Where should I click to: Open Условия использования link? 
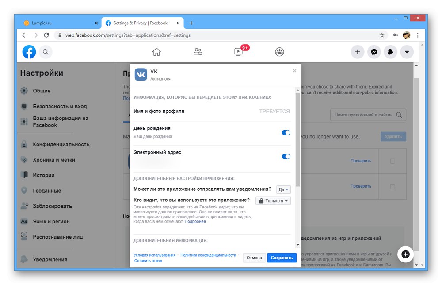tap(154, 255)
